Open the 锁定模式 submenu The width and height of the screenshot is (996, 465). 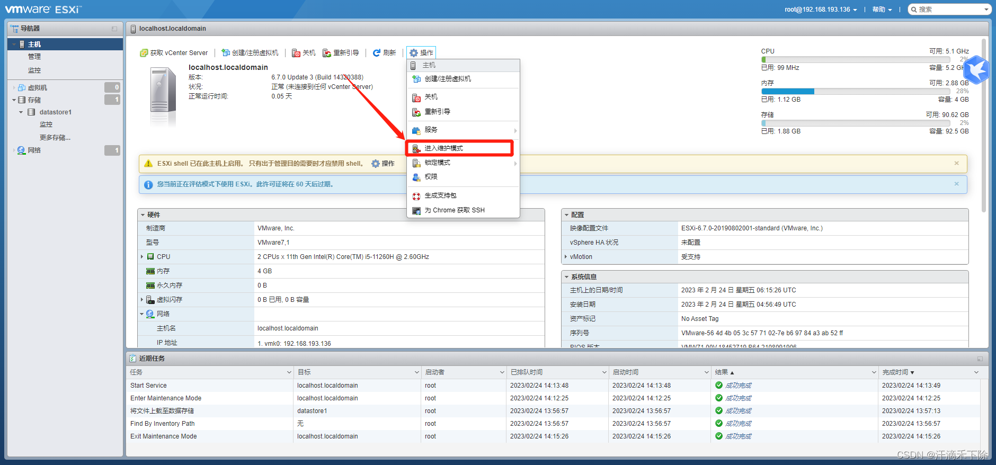463,163
